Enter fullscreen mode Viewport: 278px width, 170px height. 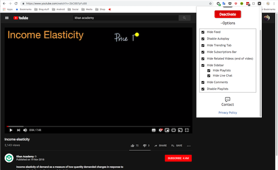pyautogui.click(x=187, y=130)
